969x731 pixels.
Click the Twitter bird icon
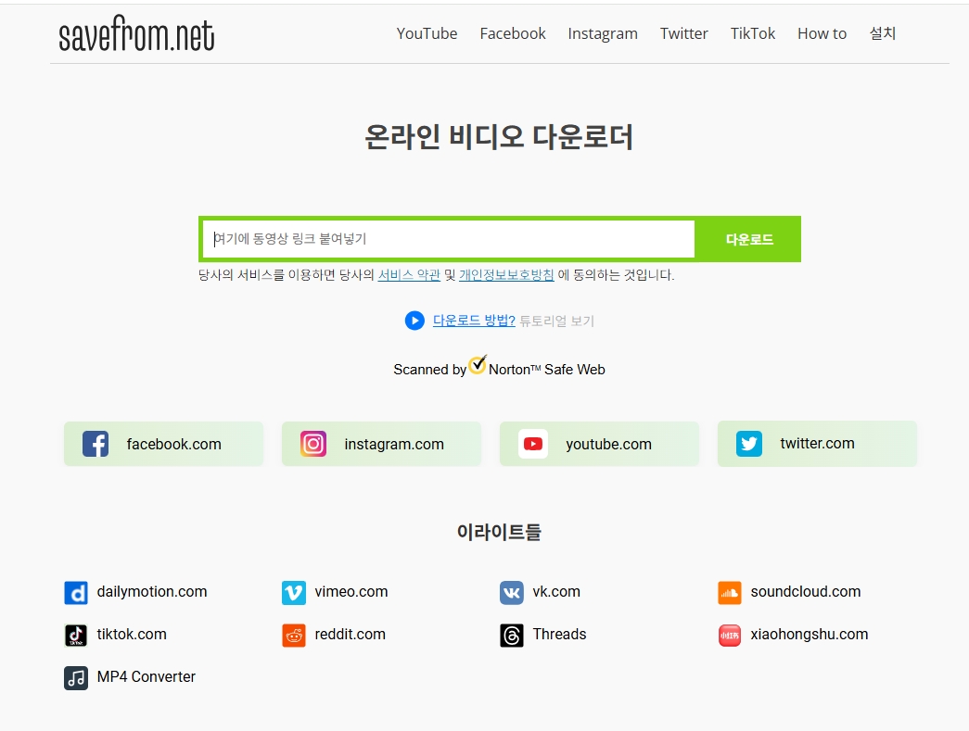pos(749,444)
